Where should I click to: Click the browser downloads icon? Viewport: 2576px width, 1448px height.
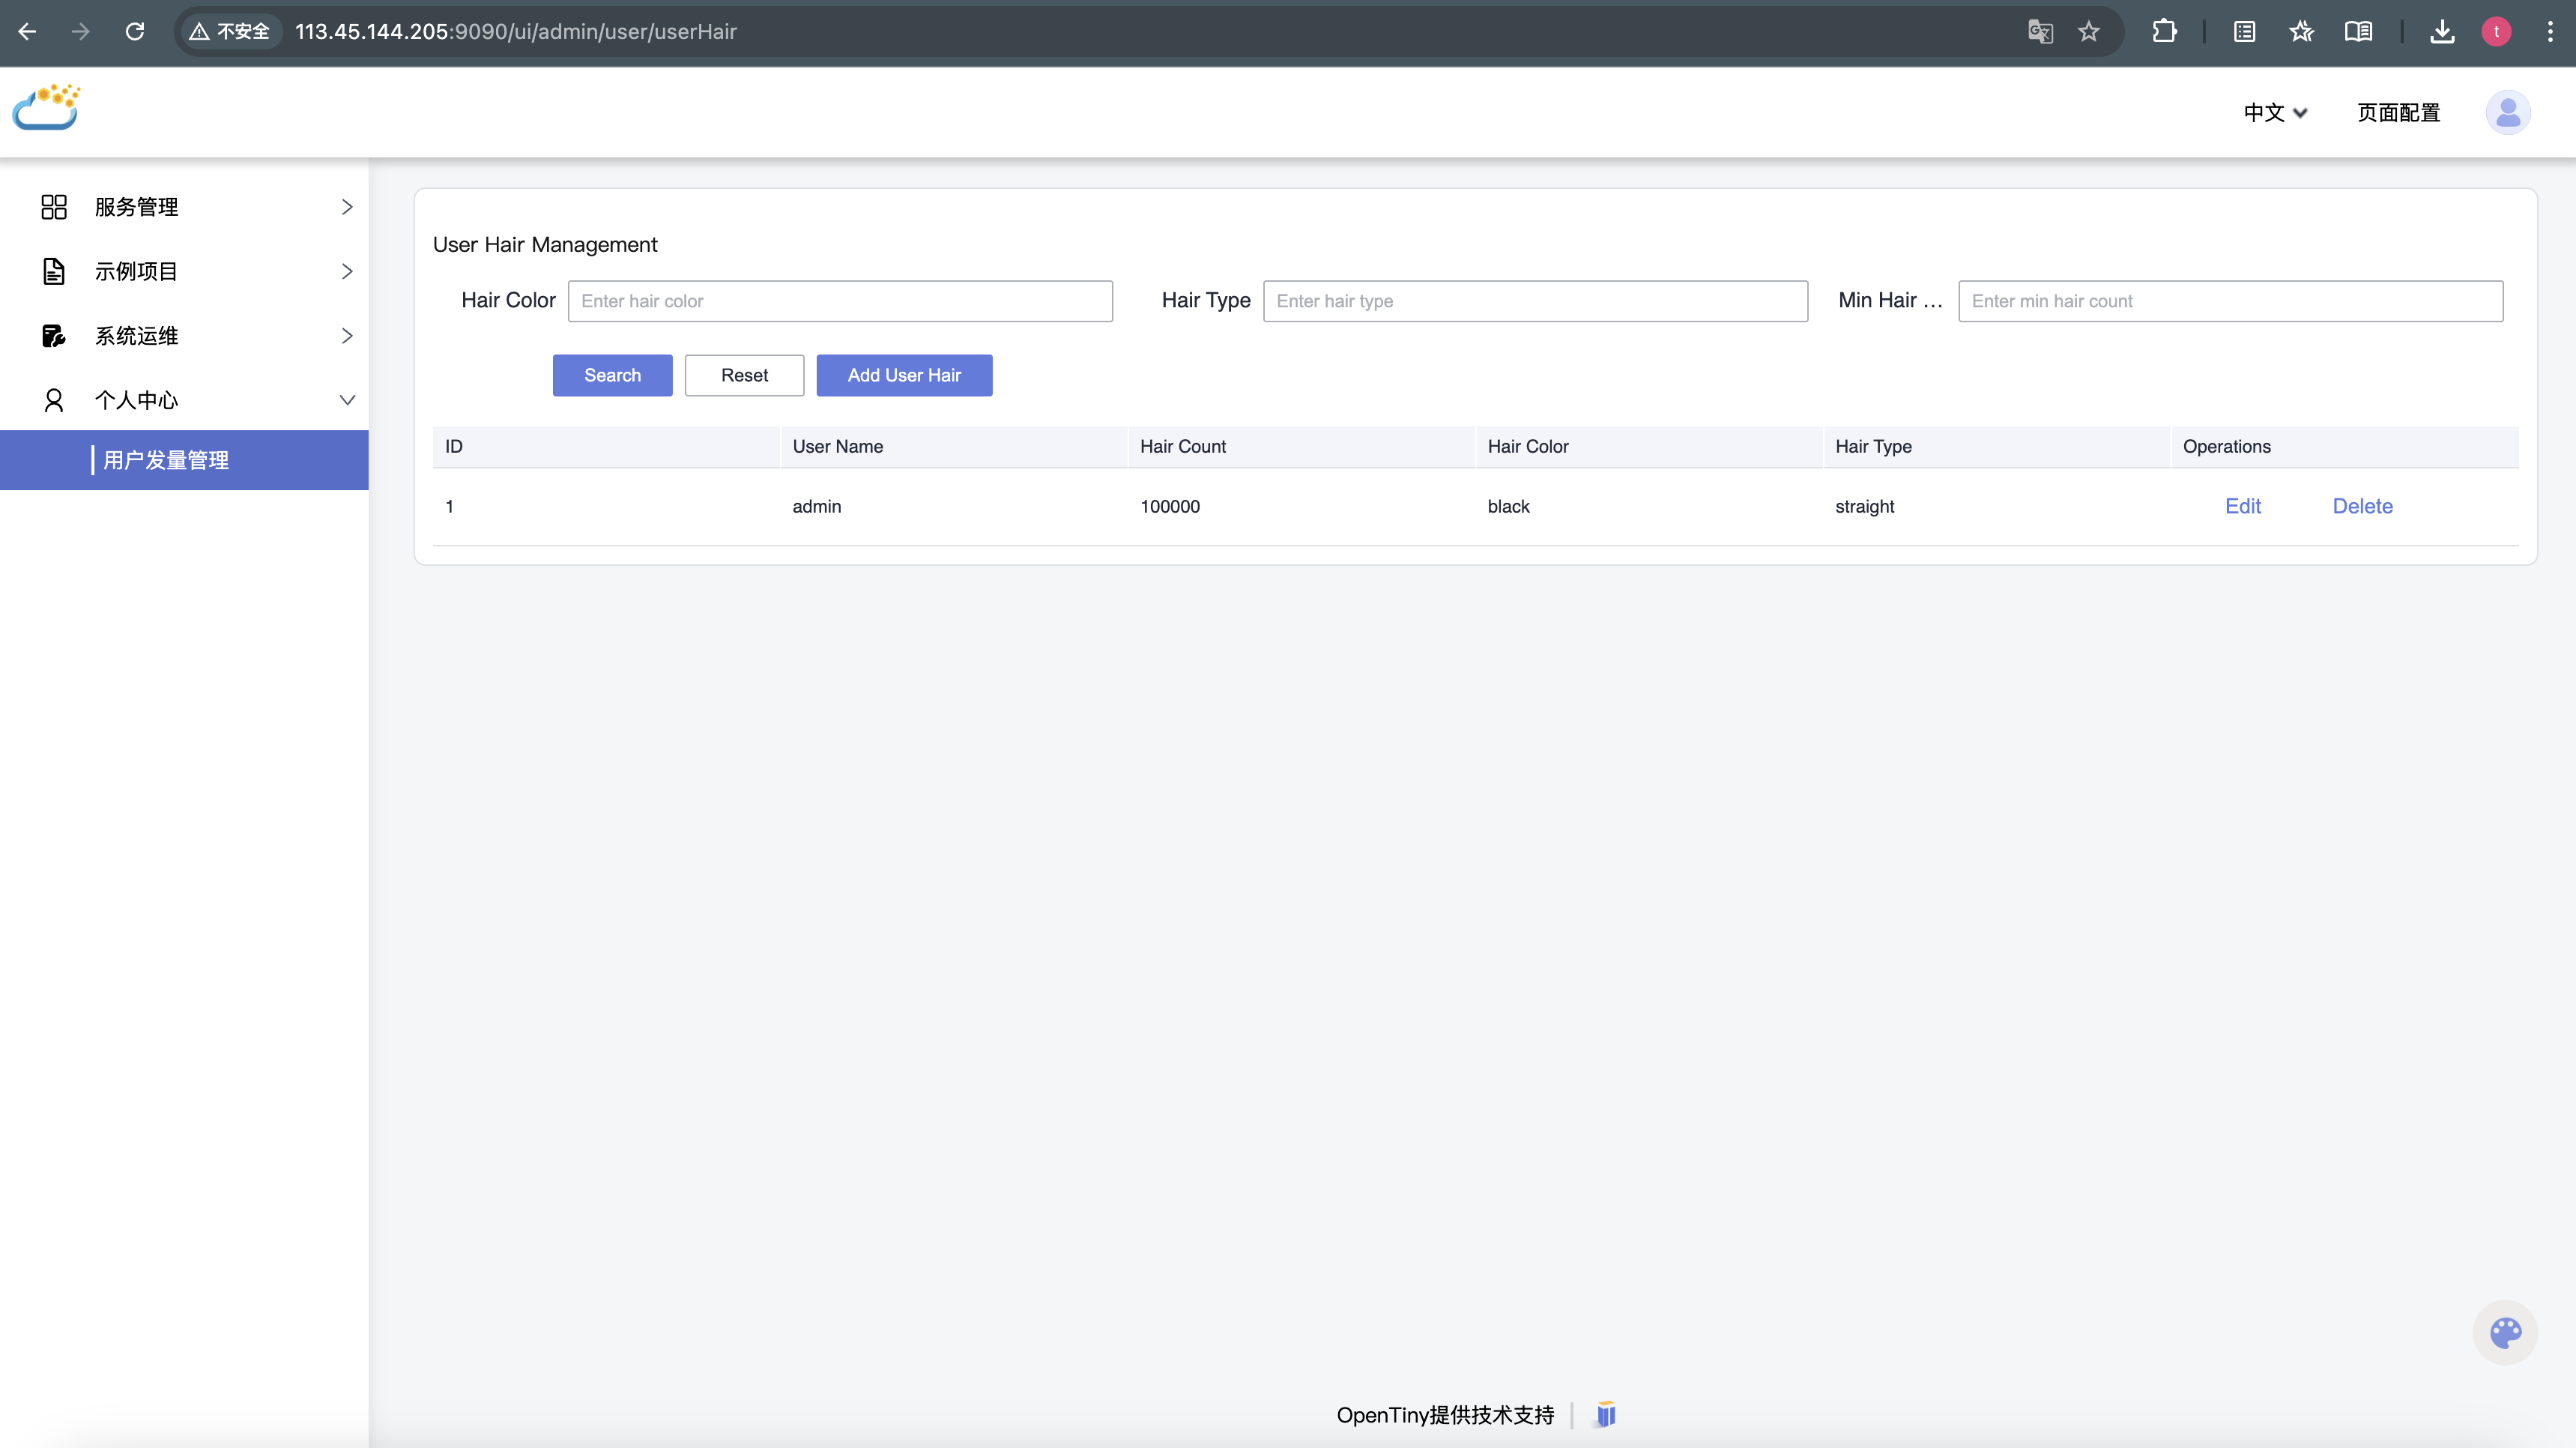click(2442, 32)
